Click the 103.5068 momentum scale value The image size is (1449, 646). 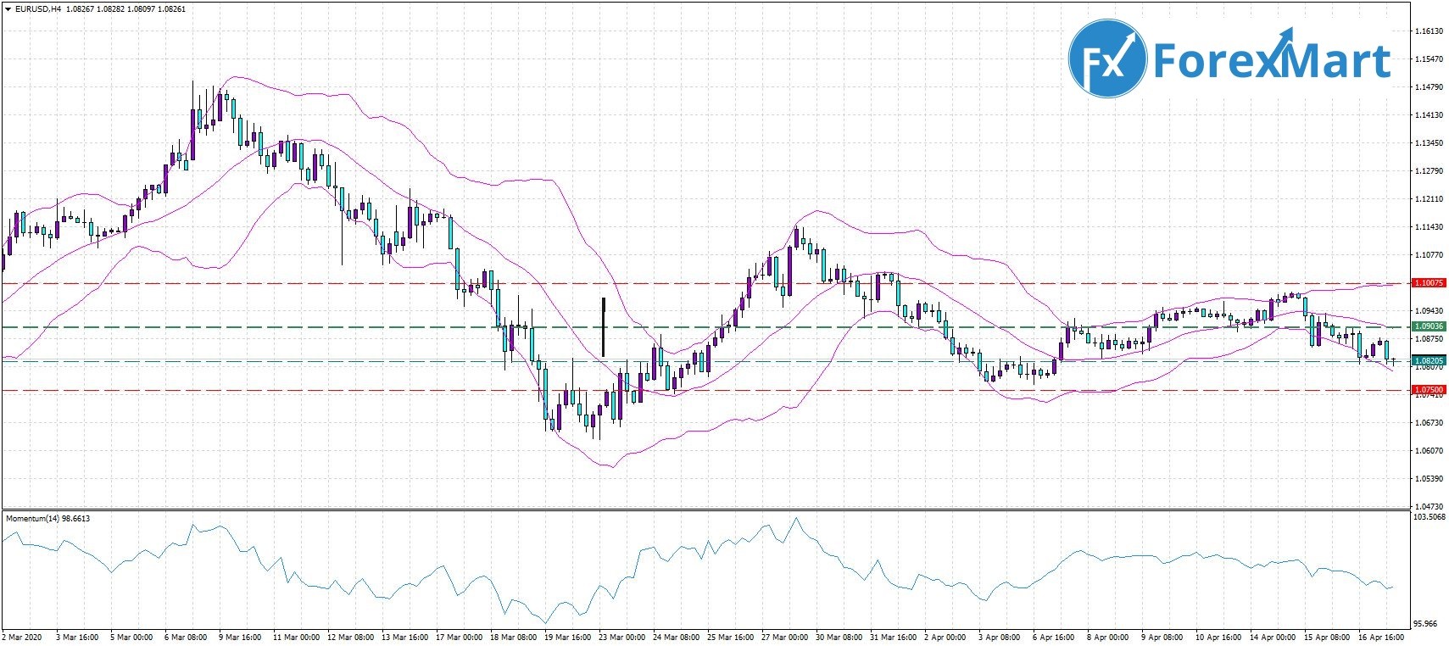1429,516
